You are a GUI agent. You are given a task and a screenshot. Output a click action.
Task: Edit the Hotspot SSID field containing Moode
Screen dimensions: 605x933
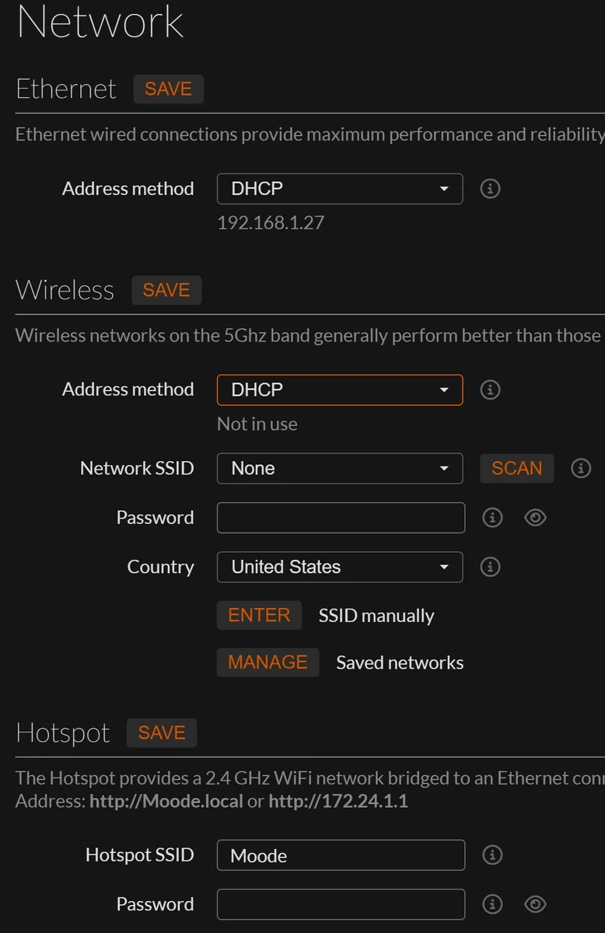(341, 855)
